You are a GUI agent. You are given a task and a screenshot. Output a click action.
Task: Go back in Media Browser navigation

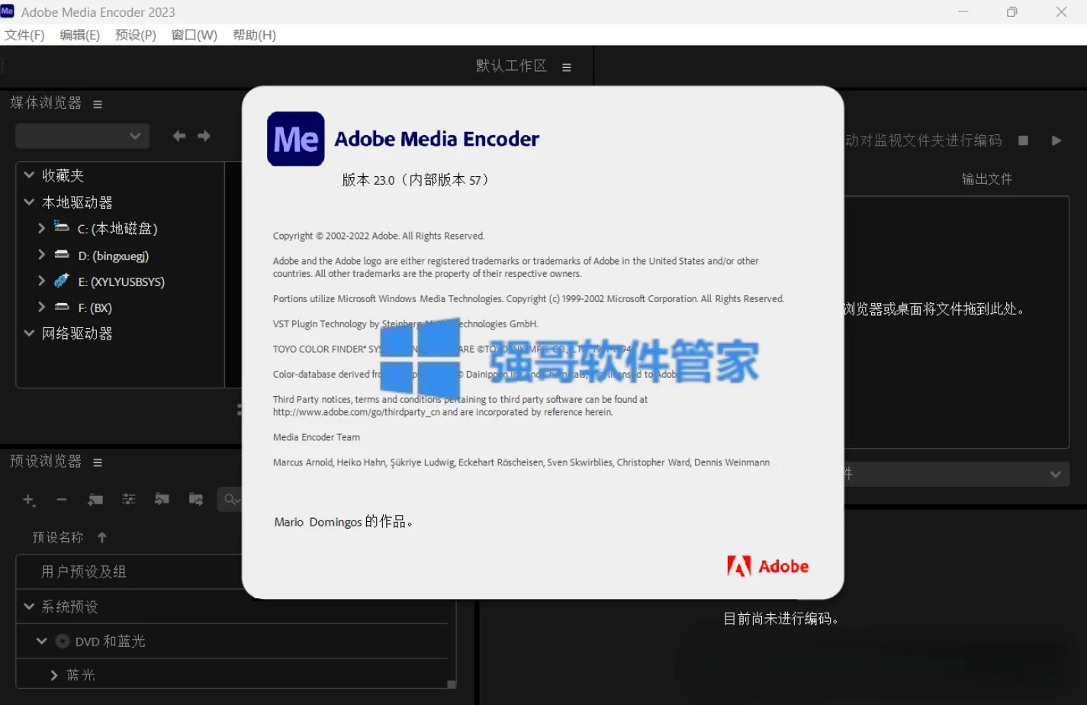[x=179, y=136]
